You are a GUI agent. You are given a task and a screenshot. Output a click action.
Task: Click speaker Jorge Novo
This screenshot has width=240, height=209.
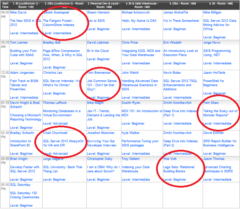coord(212,43)
